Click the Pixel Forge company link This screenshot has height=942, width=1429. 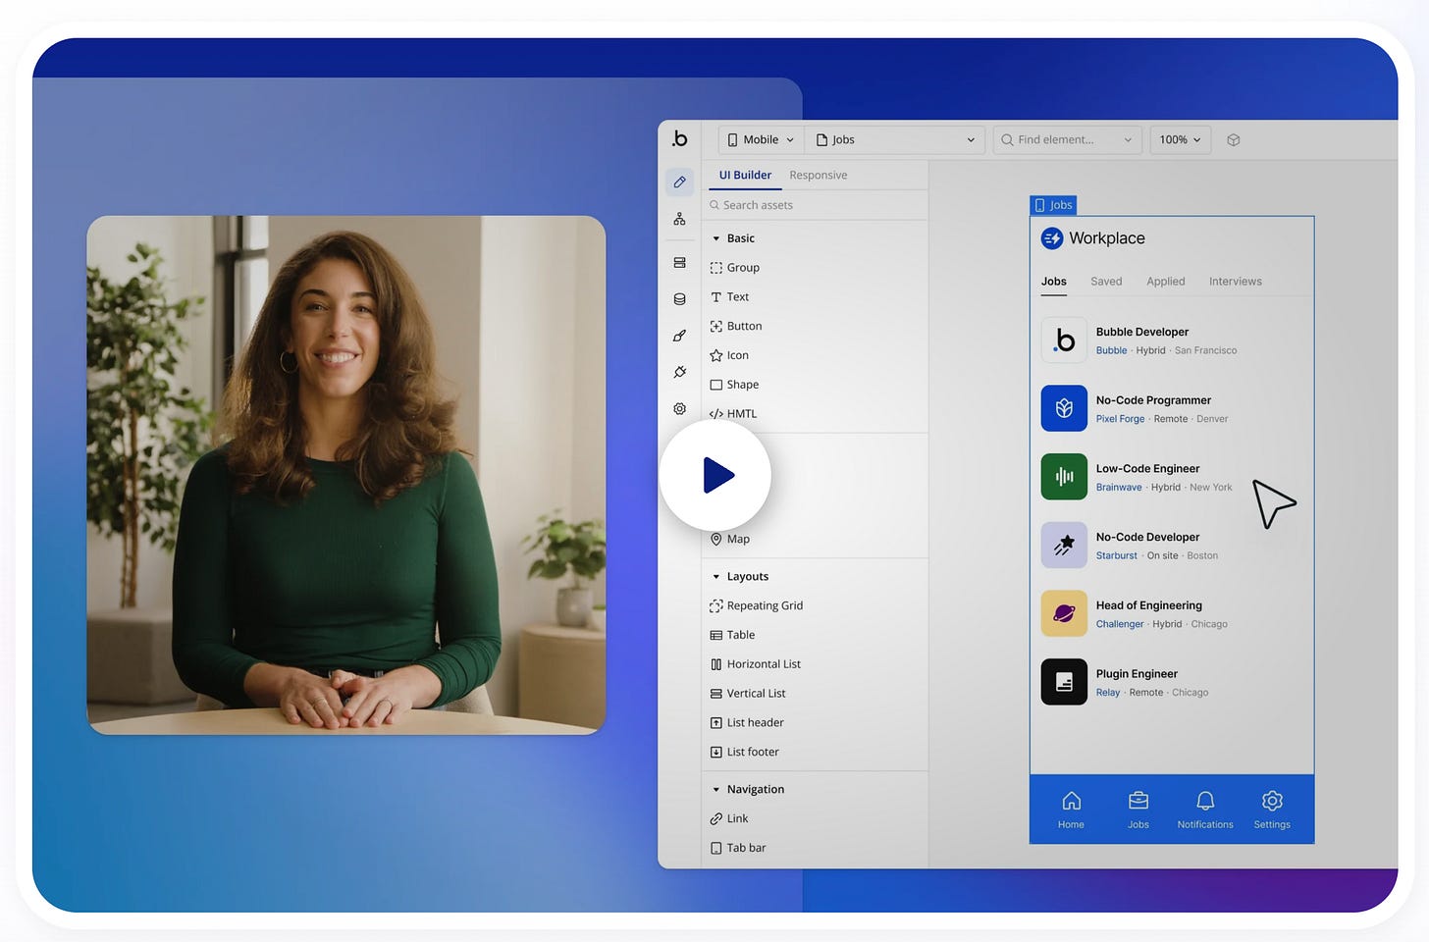pyautogui.click(x=1120, y=419)
